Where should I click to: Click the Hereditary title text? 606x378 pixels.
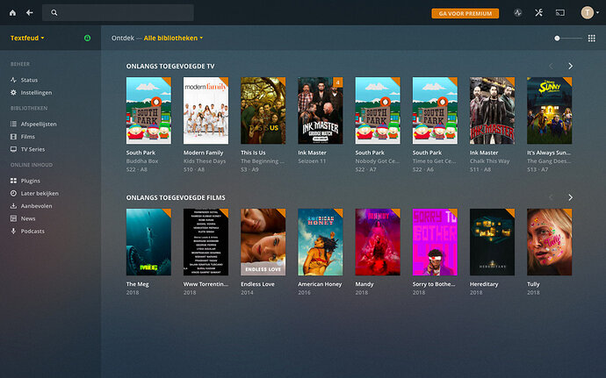pyautogui.click(x=484, y=284)
